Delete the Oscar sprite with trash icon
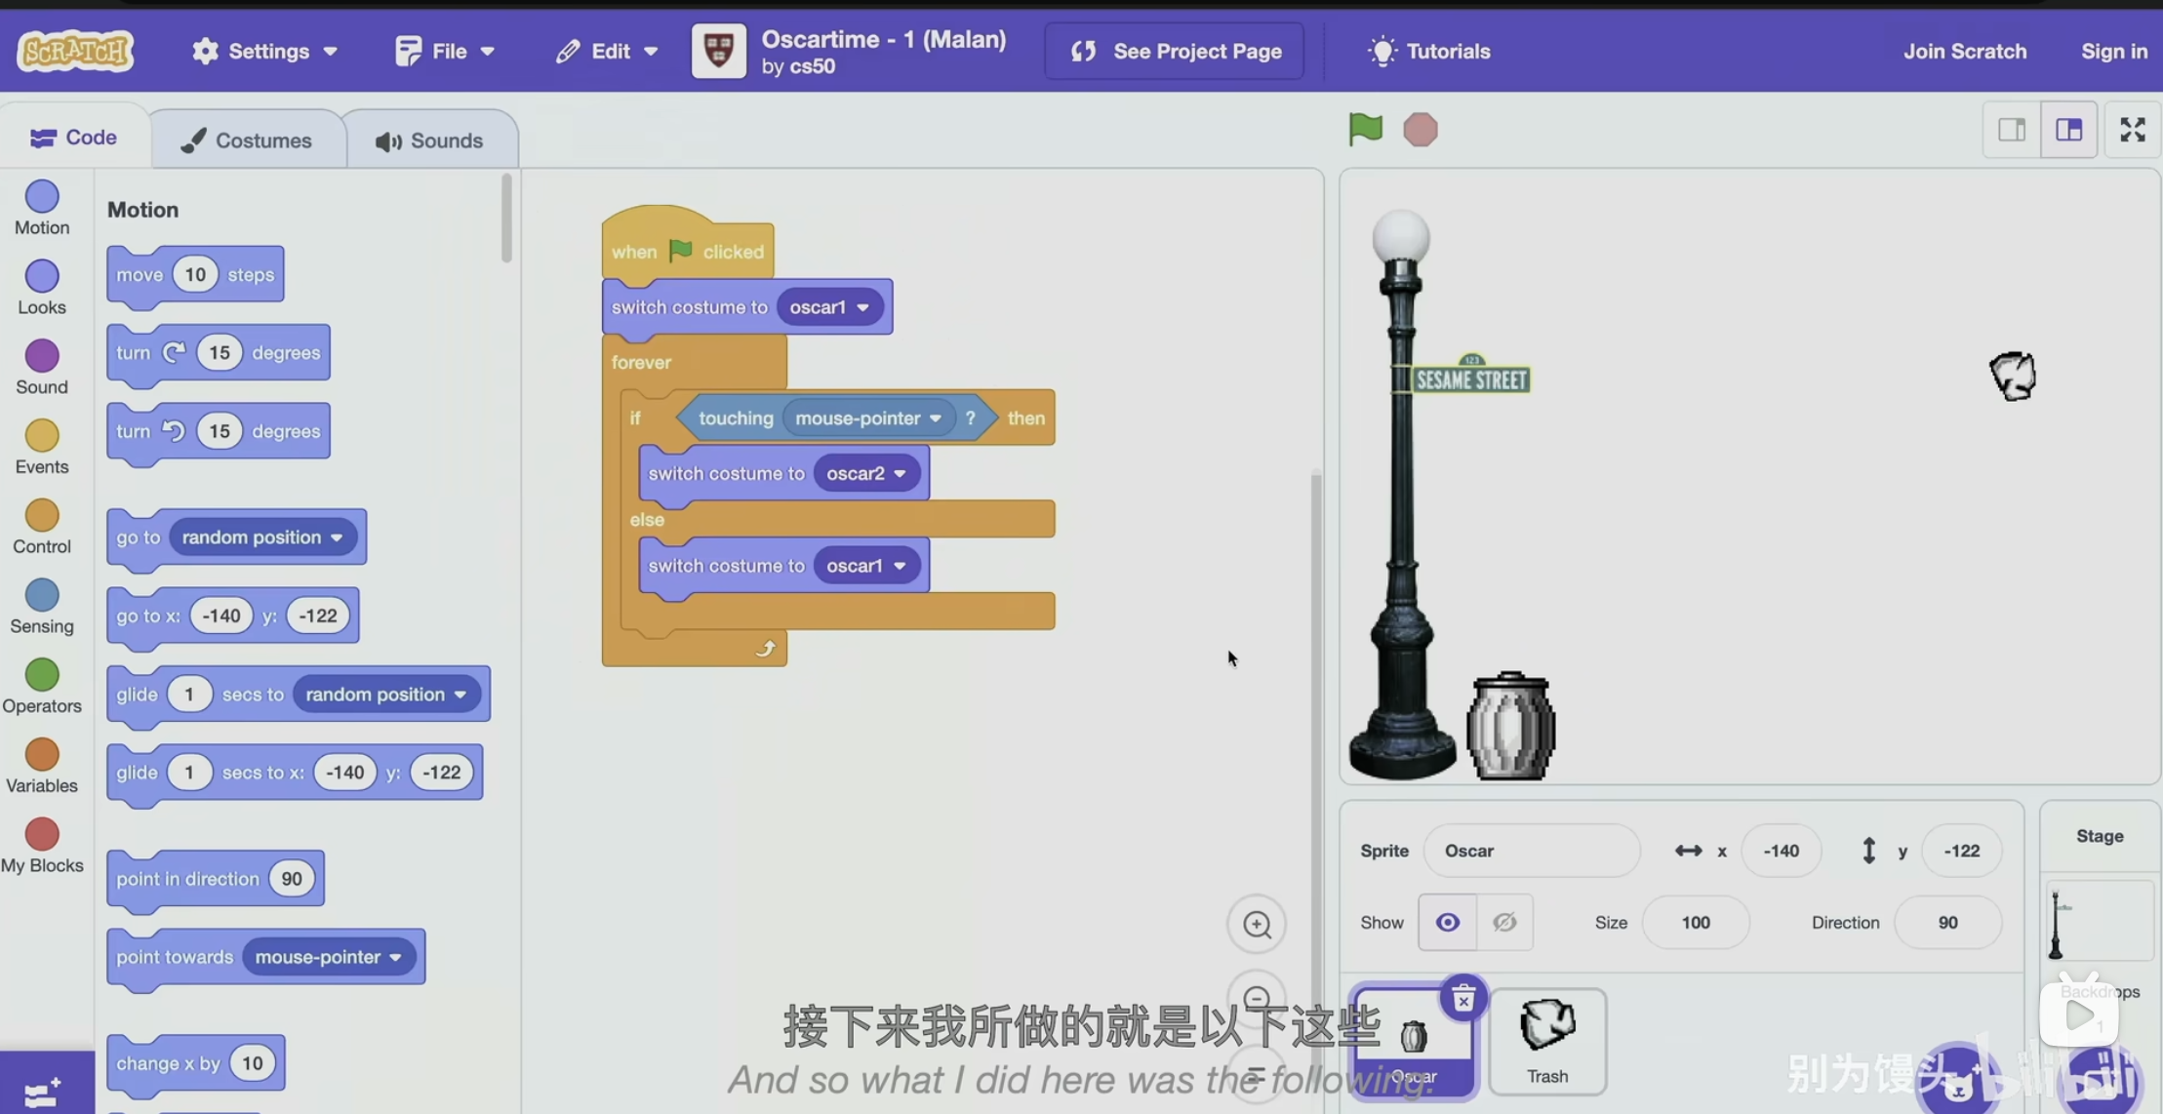 (x=1462, y=999)
